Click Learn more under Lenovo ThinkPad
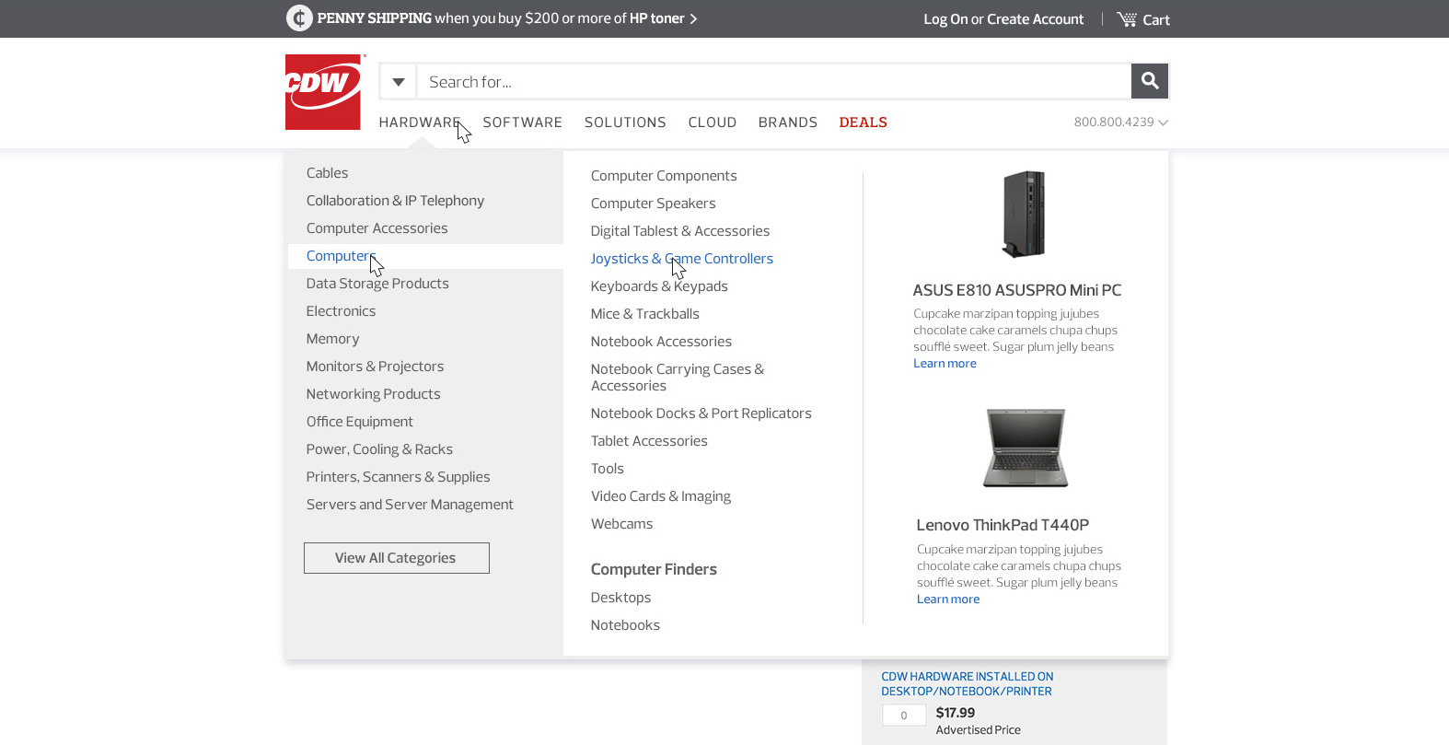The height and width of the screenshot is (745, 1449). pos(947,599)
